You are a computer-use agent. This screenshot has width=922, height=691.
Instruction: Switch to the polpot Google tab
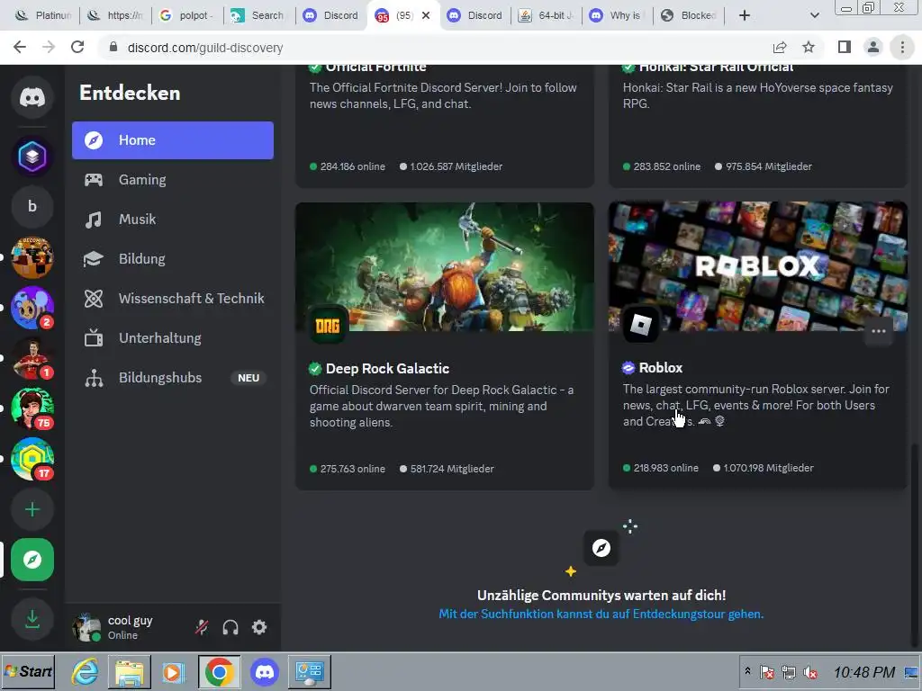point(188,15)
